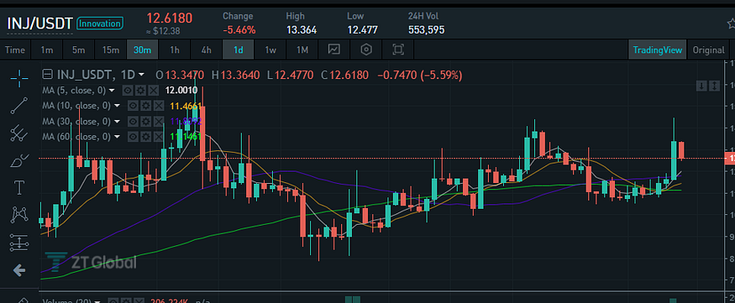Click the last price 12.6180

(x=169, y=18)
